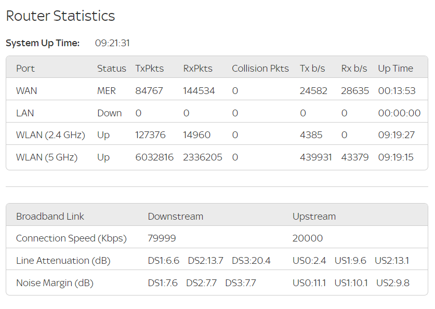The width and height of the screenshot is (435, 309).
Task: Click attenuation value DS2:13.7
Action: (x=206, y=261)
